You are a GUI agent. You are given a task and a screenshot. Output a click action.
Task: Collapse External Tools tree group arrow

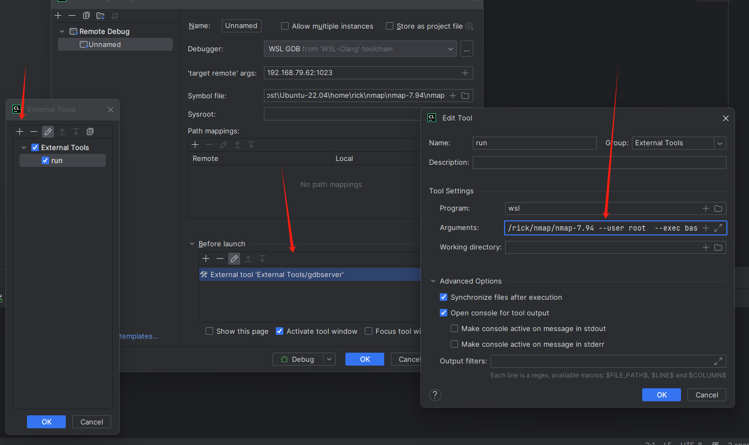tap(24, 147)
